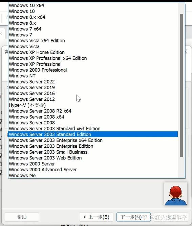Choose the plain Windows 10 entry

[93, 11]
